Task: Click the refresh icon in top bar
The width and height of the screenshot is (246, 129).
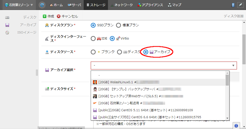Action: click(42, 5)
